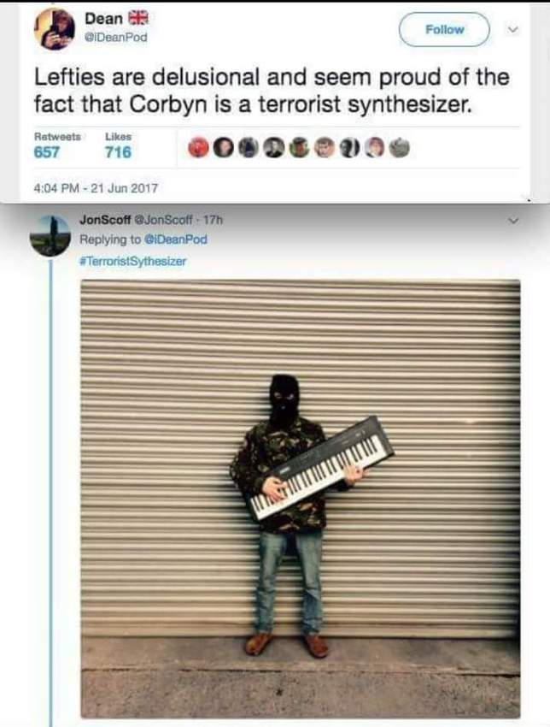
Task: Click the JonScoff display name
Action: point(105,220)
